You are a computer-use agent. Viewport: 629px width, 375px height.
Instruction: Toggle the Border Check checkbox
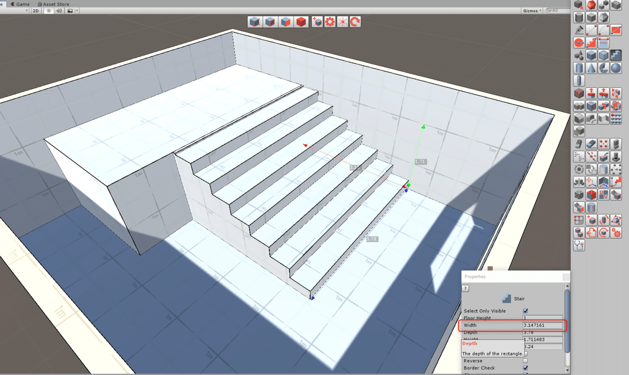525,368
